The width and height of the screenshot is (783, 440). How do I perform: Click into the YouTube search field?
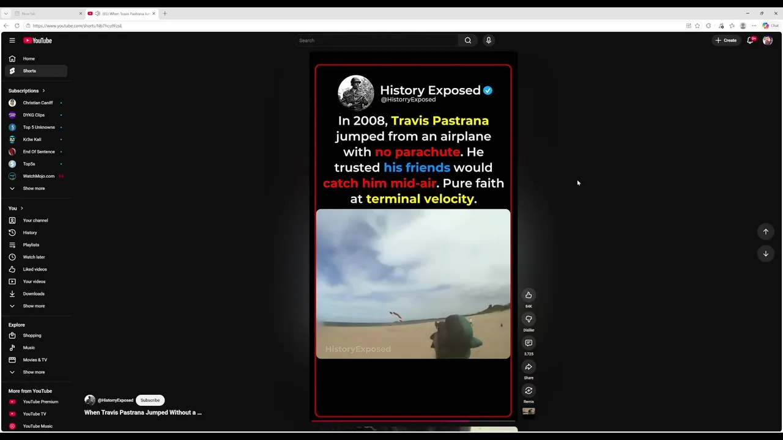[376, 40]
